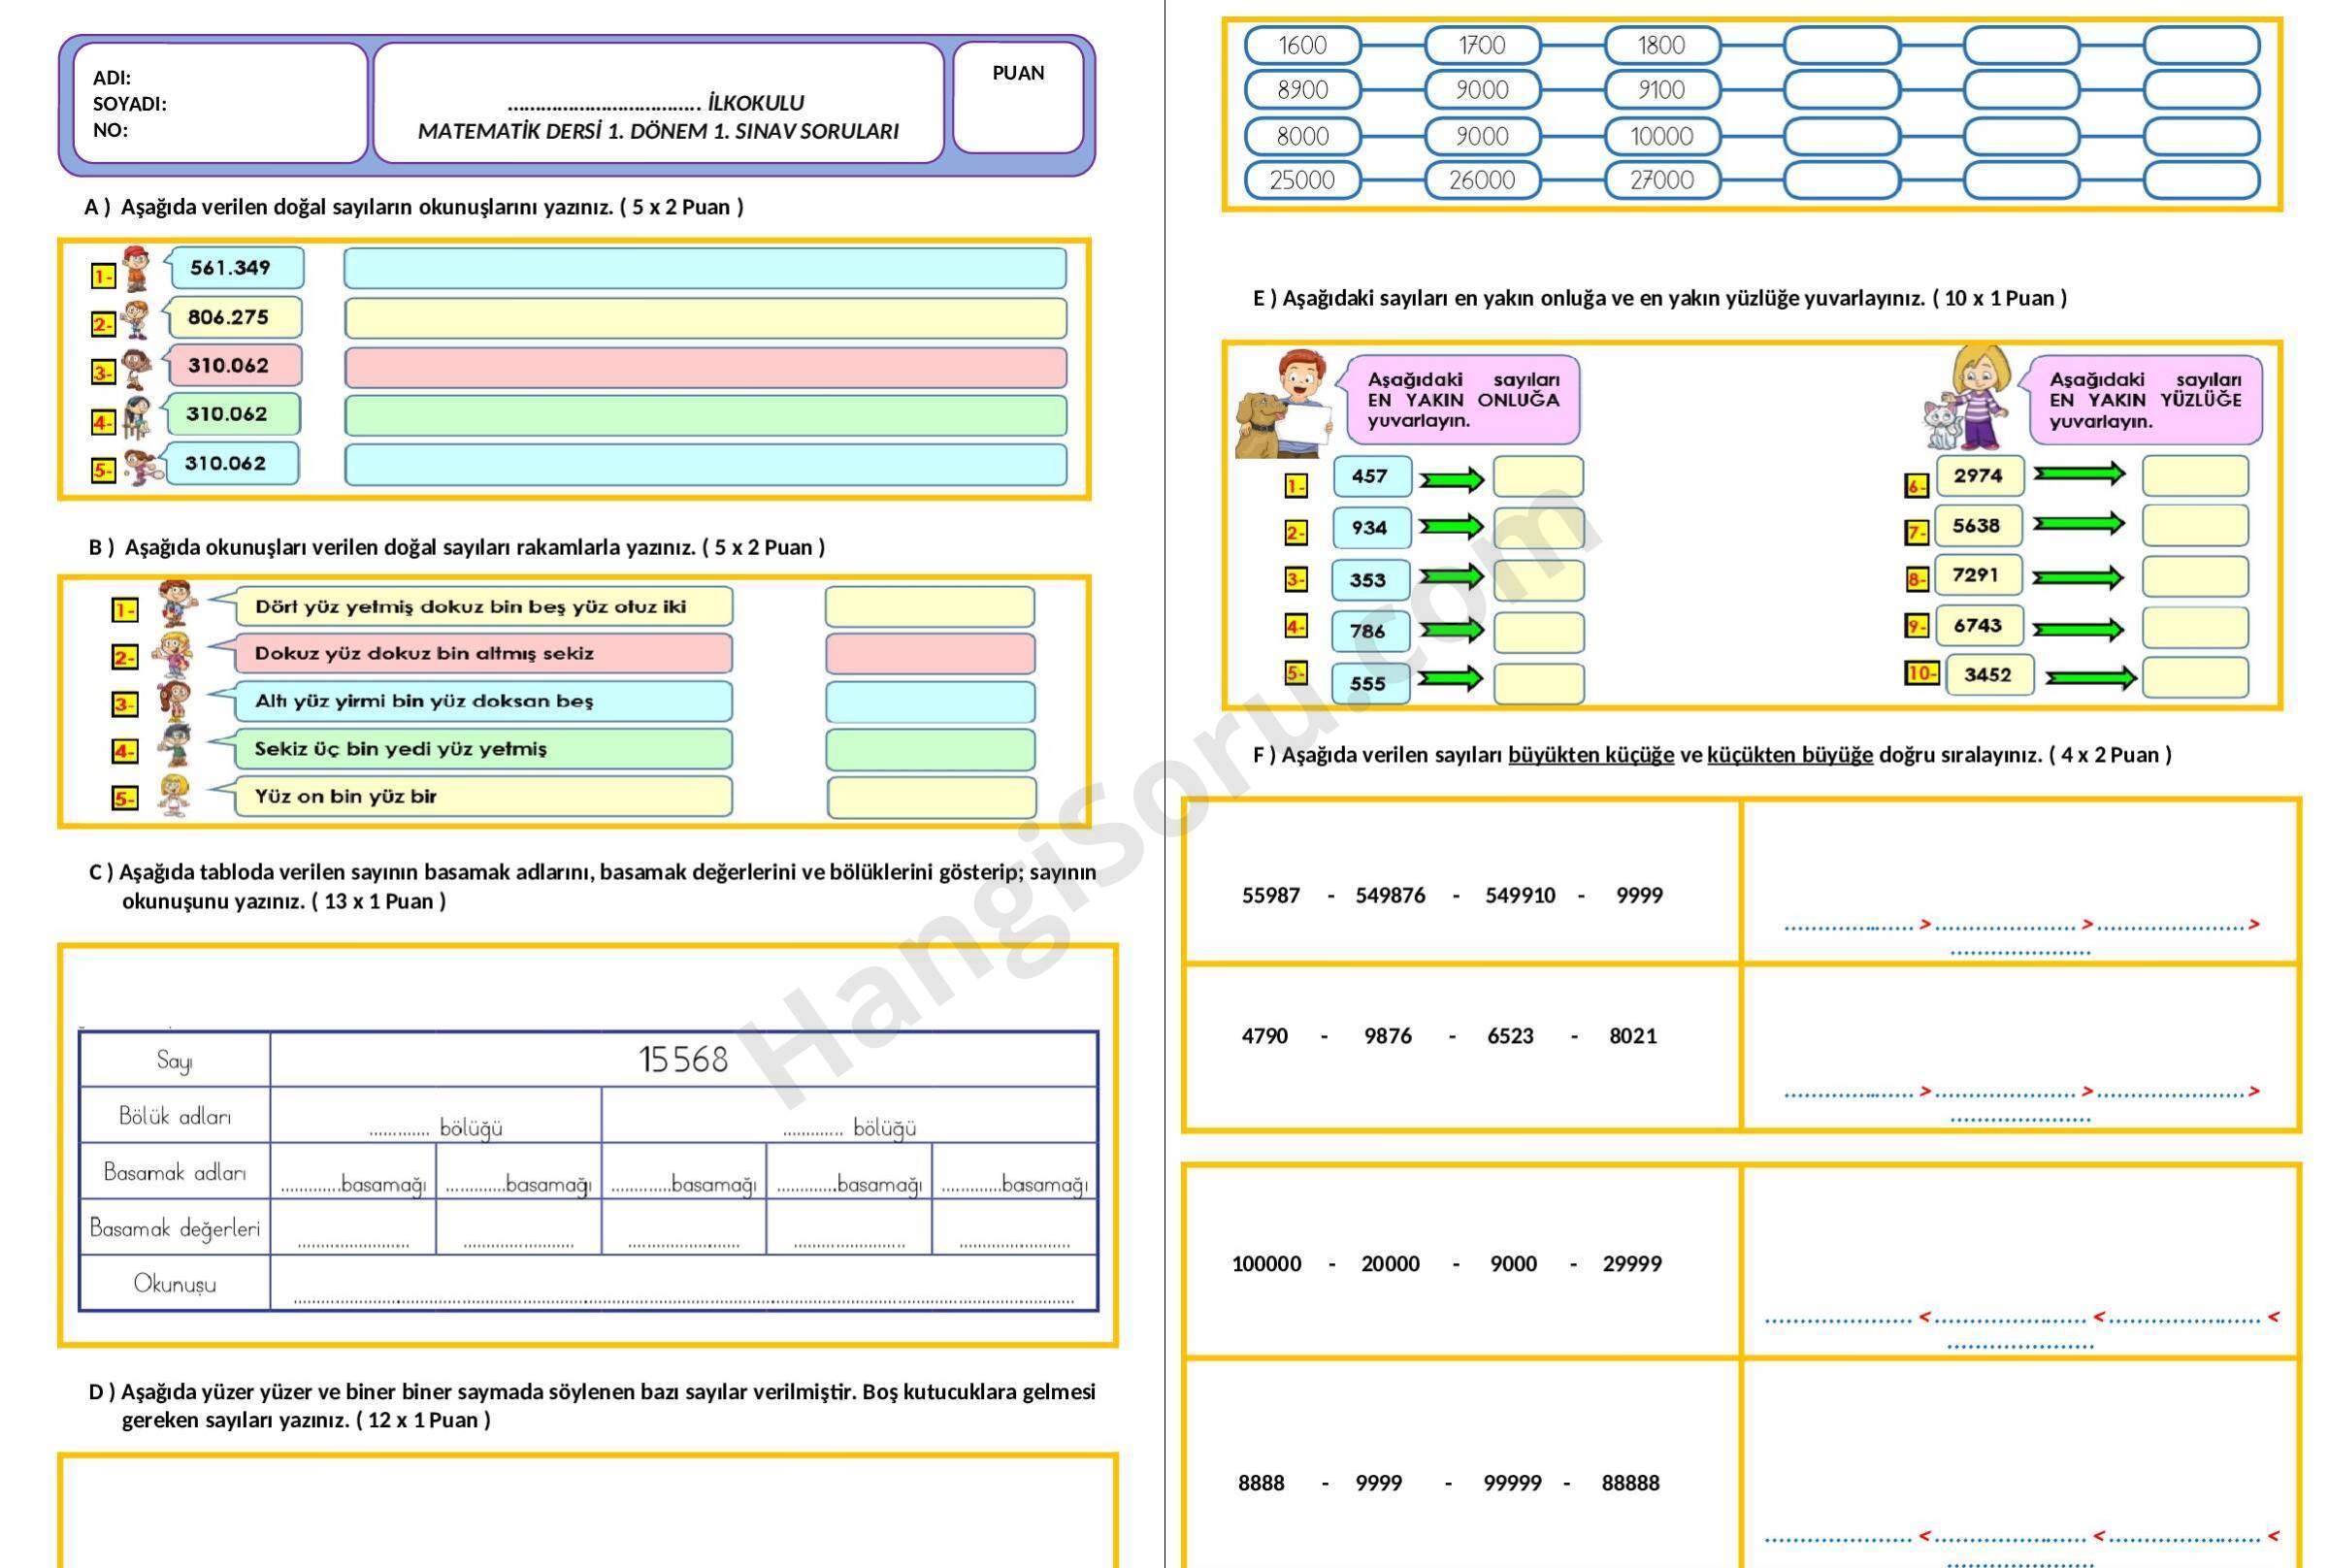Click the number 29999

click(1632, 1264)
